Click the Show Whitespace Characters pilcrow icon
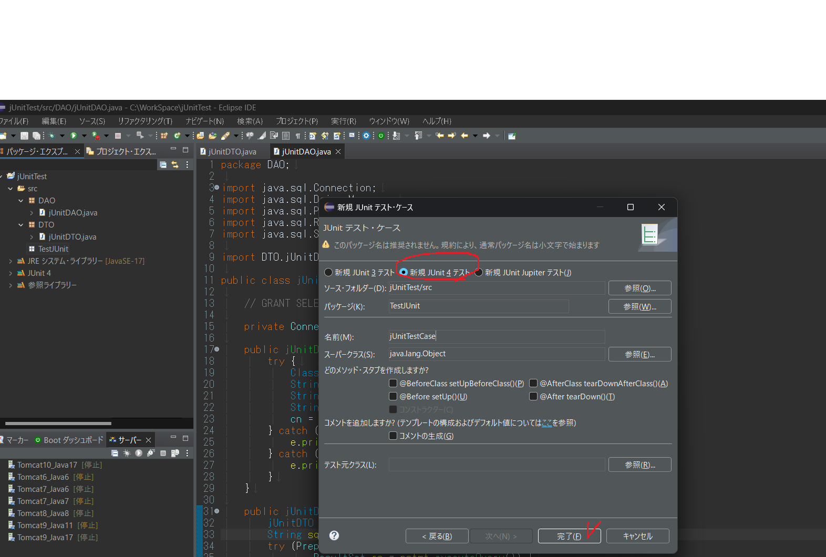This screenshot has height=557, width=826. coord(297,136)
